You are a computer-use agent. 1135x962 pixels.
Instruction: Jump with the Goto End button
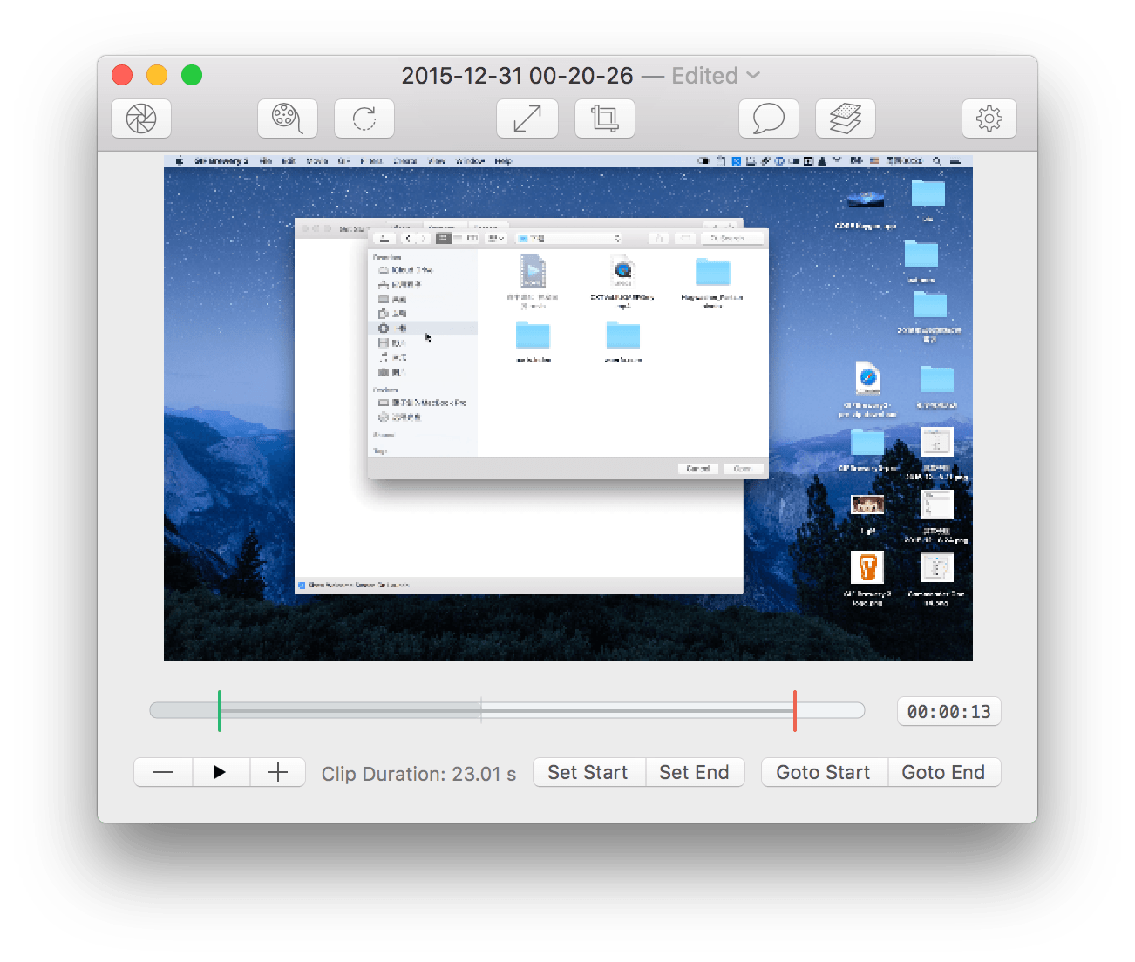[x=943, y=772]
